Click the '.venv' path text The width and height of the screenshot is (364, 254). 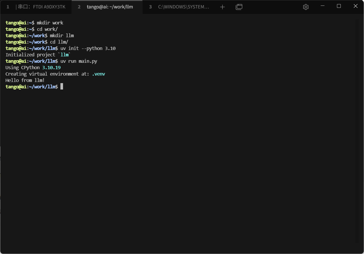(x=98, y=74)
